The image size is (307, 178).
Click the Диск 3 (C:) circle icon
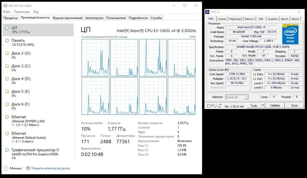point(7,66)
